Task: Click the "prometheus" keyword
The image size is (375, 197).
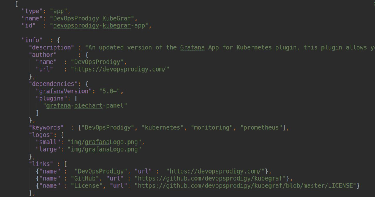Action: [261, 127]
